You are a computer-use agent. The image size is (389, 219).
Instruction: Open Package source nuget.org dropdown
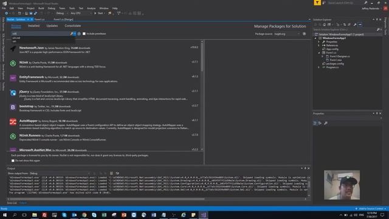(x=287, y=34)
